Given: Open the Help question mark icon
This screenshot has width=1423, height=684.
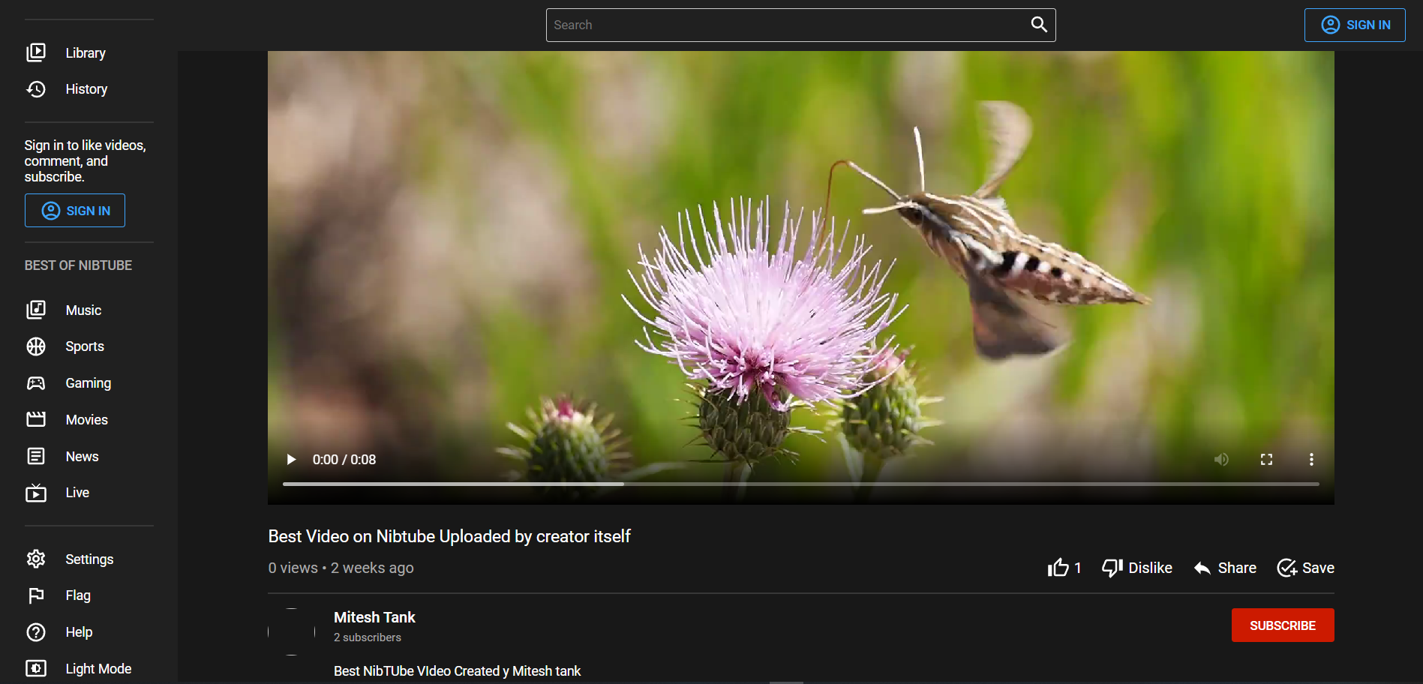Looking at the screenshot, I should point(36,632).
